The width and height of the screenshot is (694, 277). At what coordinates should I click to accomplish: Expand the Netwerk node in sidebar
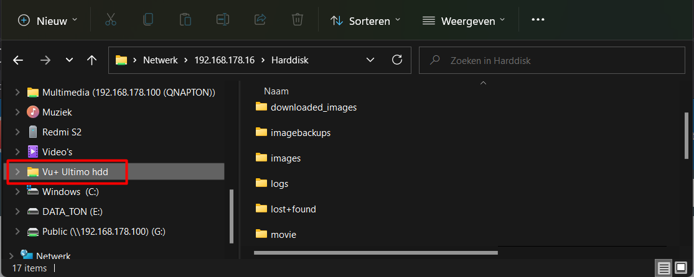(11, 256)
